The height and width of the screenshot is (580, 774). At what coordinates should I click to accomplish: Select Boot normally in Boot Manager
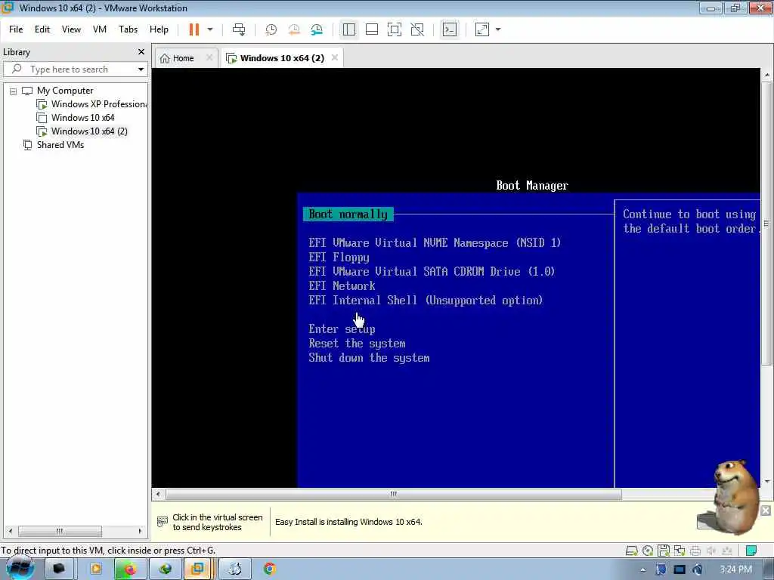[348, 214]
